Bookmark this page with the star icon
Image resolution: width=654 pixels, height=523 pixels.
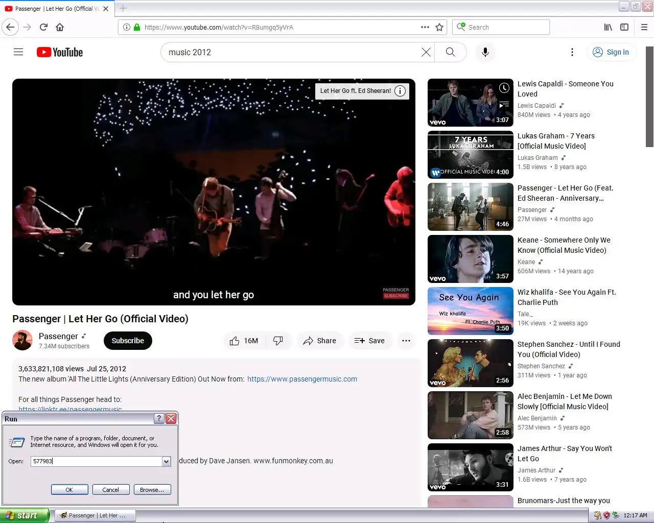(439, 27)
